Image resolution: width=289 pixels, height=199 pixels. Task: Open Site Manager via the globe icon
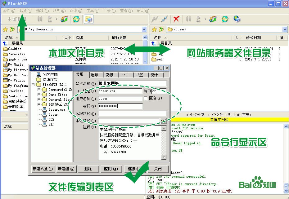(237, 19)
